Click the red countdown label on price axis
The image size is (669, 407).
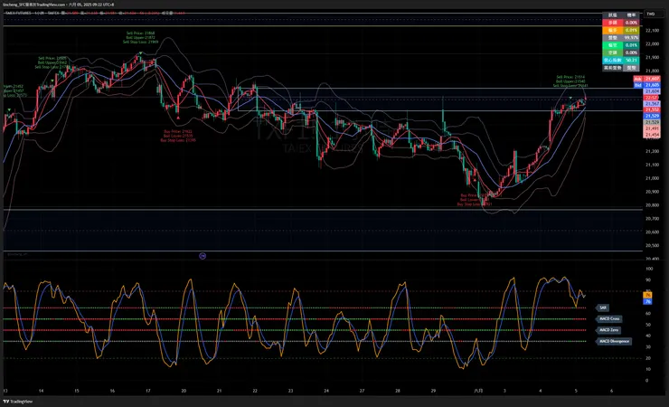coord(652,98)
